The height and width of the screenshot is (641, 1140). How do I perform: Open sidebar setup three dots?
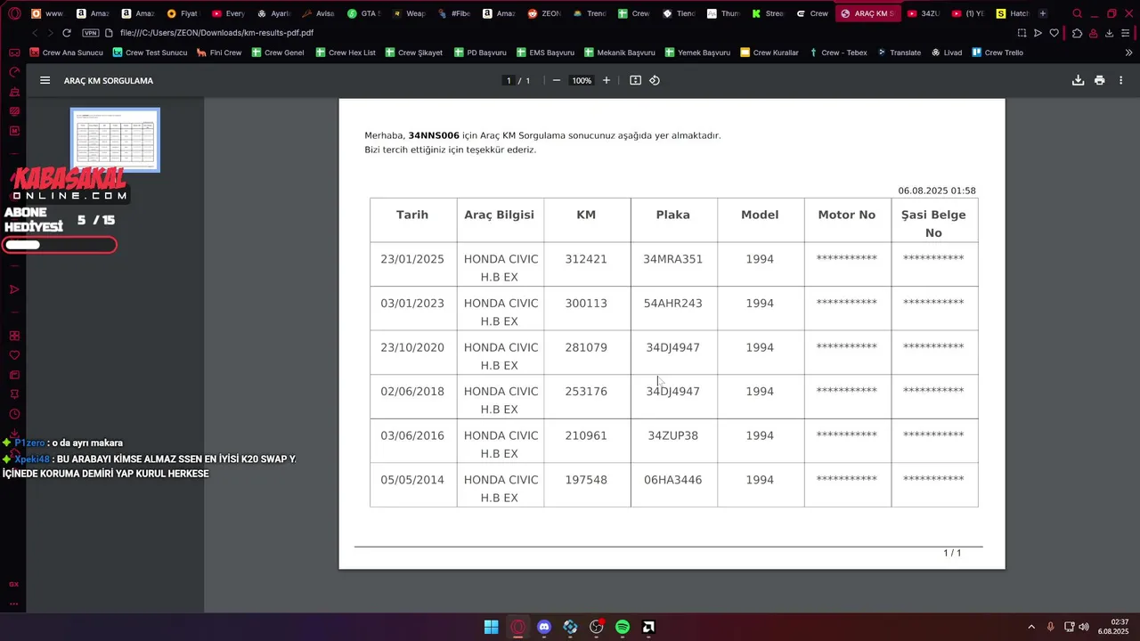(14, 604)
